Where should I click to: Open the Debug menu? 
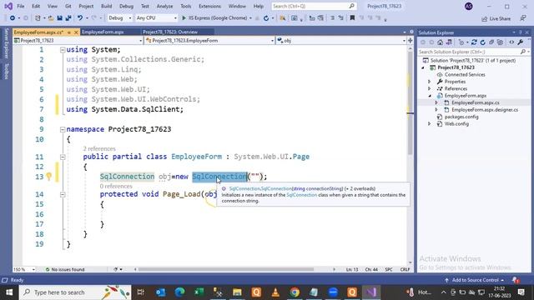coord(126,6)
